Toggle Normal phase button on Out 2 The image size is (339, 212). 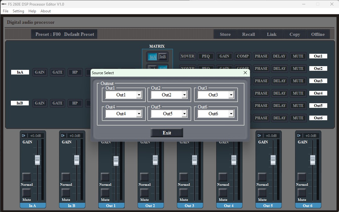click(144, 177)
